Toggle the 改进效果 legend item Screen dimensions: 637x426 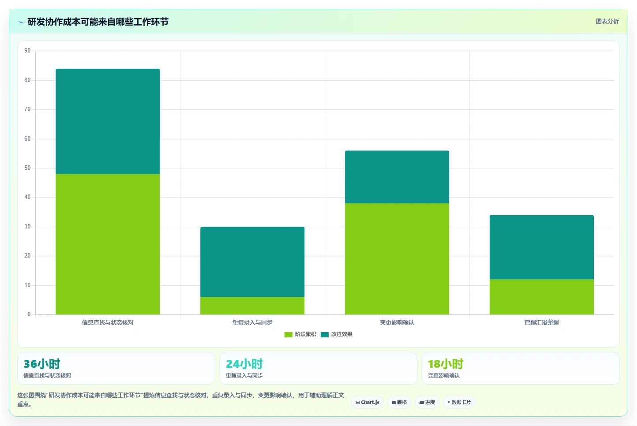(337, 334)
